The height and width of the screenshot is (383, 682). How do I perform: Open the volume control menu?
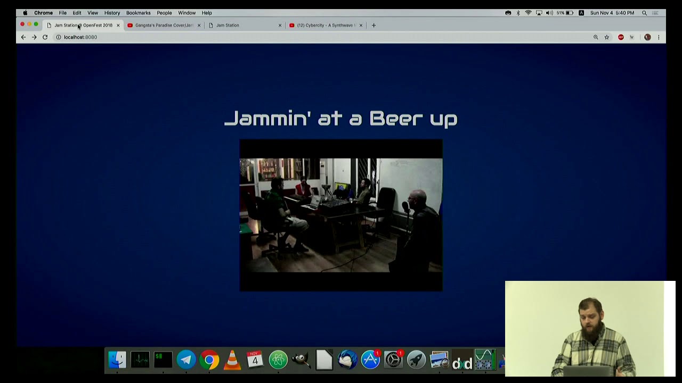tap(549, 13)
